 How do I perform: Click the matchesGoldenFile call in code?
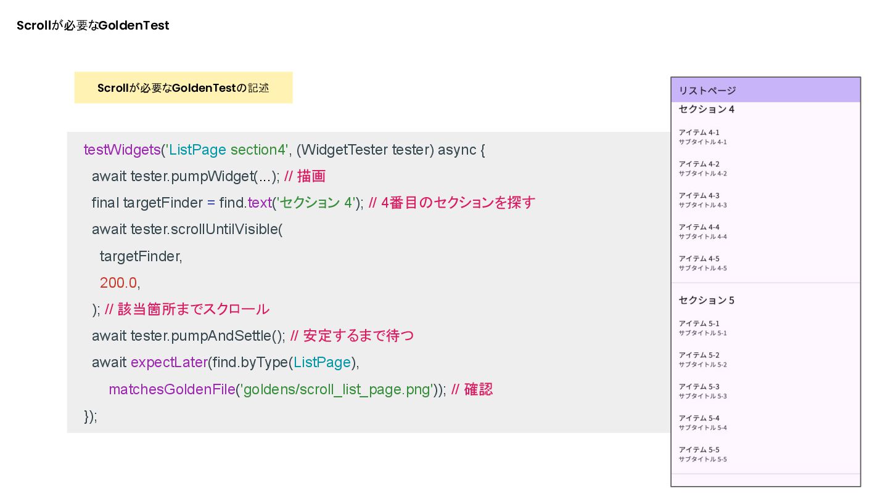(172, 390)
